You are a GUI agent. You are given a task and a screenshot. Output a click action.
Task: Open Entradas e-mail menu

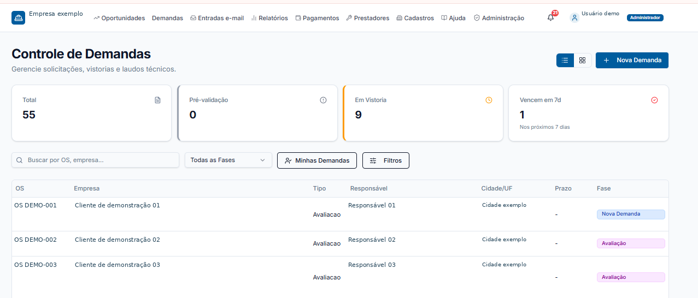[217, 18]
